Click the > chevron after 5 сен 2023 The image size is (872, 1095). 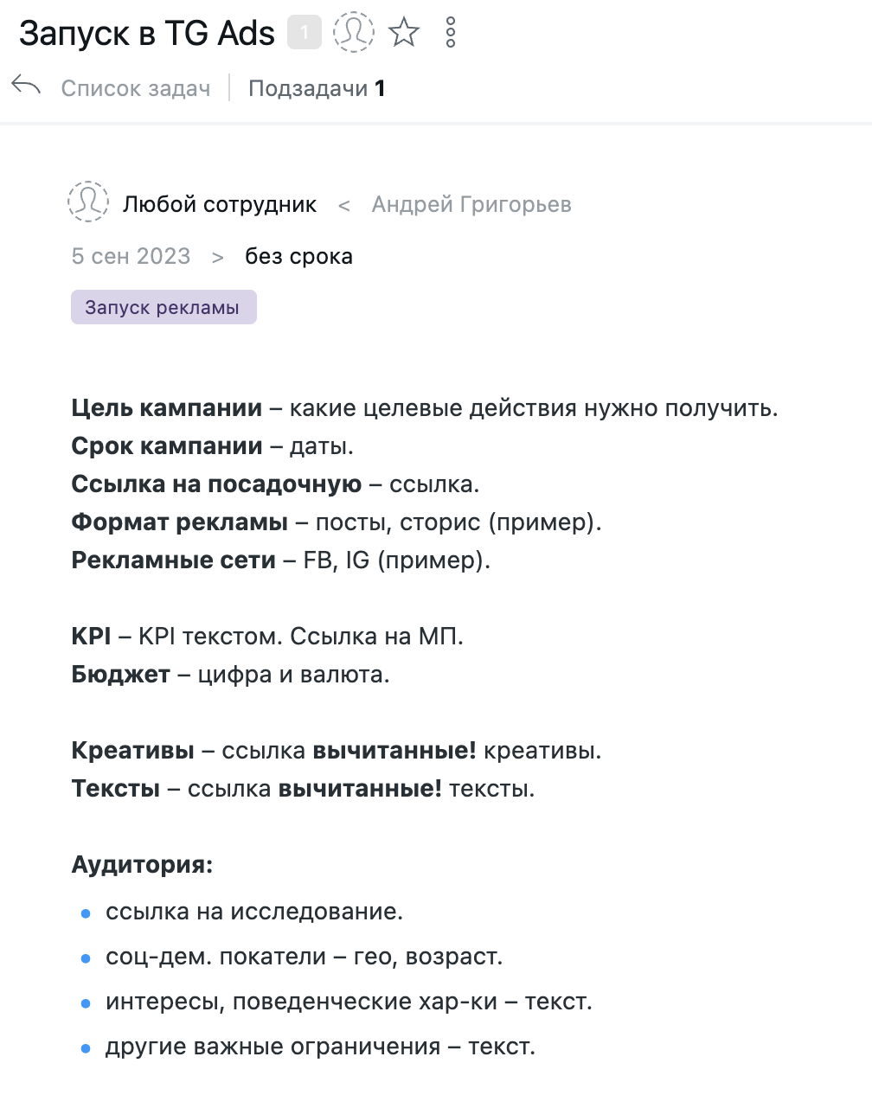[x=217, y=257]
